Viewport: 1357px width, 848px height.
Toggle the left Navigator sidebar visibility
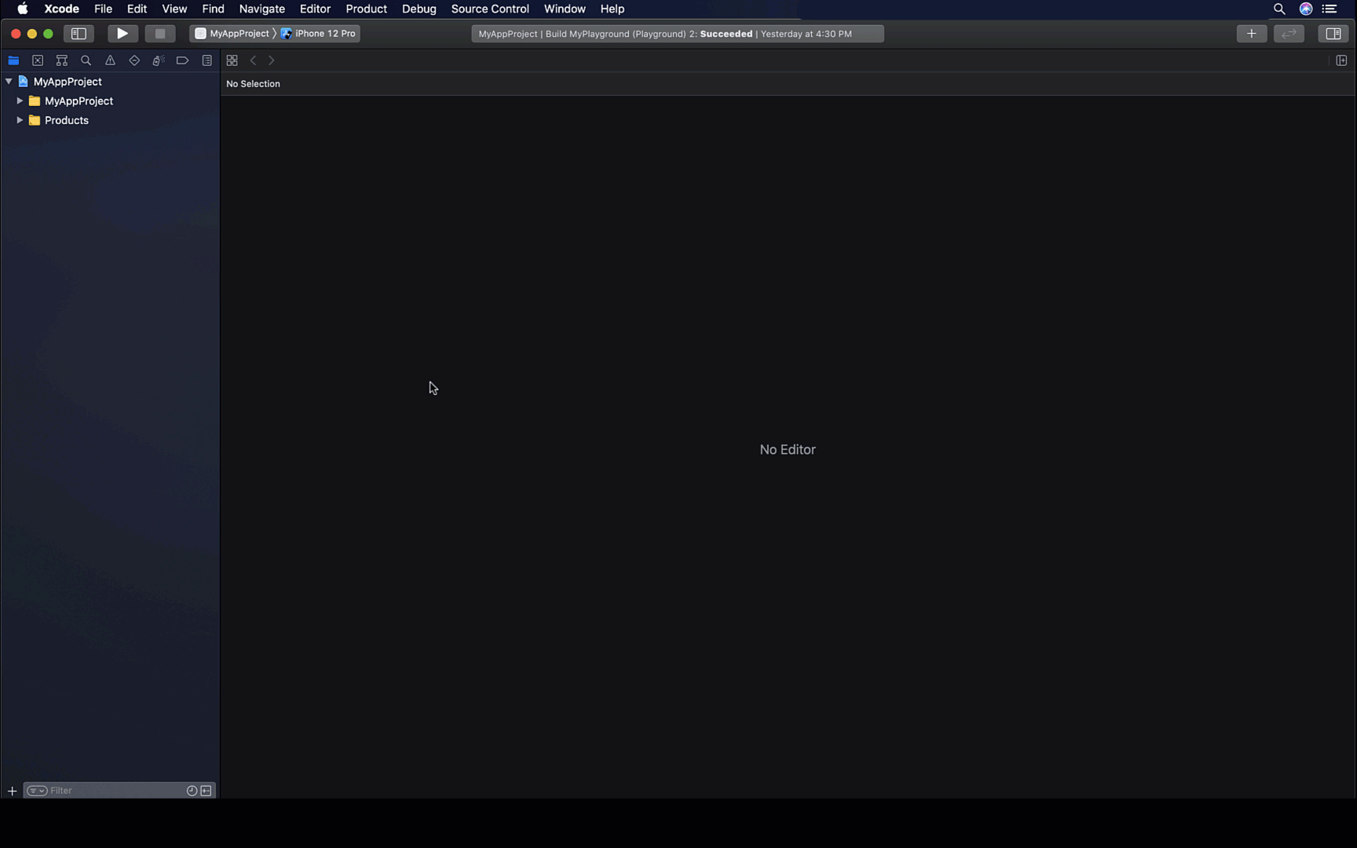79,34
